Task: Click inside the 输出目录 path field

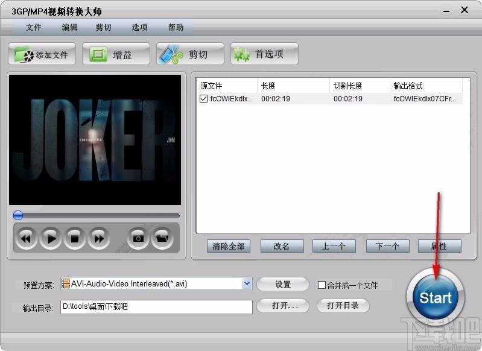Action: pos(156,307)
